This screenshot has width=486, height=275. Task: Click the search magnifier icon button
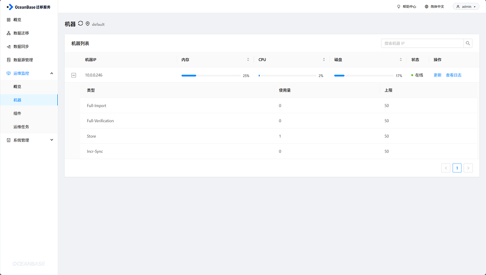[x=468, y=43]
